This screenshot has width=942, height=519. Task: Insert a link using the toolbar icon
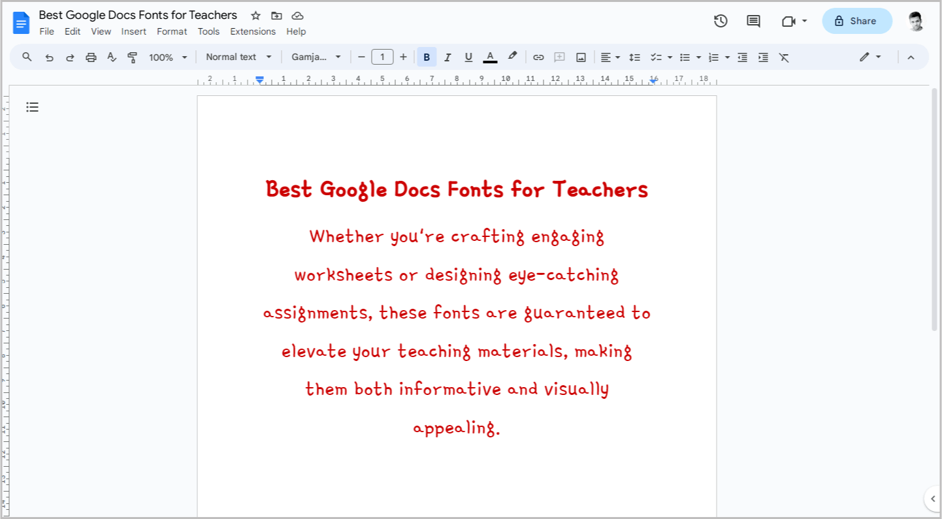538,57
